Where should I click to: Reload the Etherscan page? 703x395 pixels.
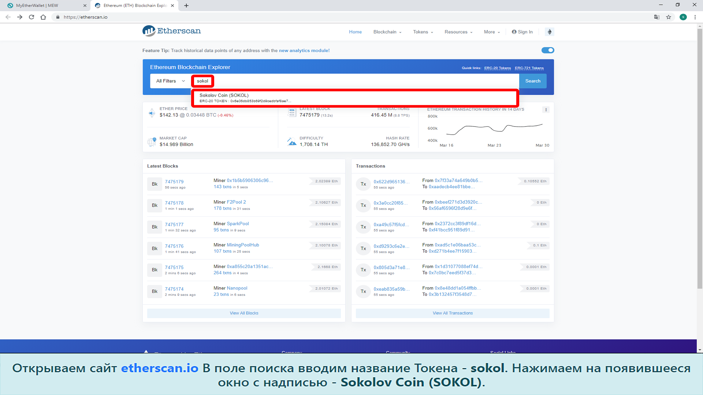(31, 17)
